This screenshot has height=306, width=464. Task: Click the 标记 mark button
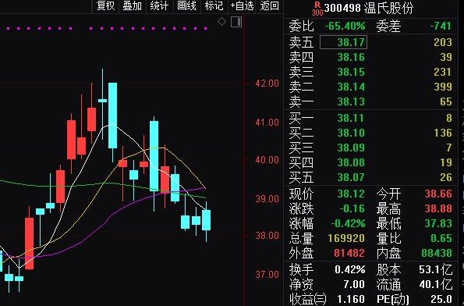[x=214, y=6]
